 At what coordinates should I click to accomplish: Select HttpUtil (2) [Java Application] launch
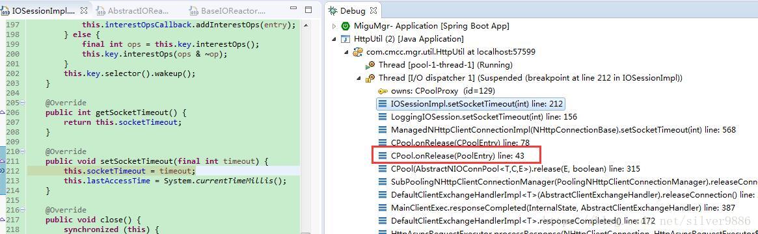pyautogui.click(x=409, y=39)
